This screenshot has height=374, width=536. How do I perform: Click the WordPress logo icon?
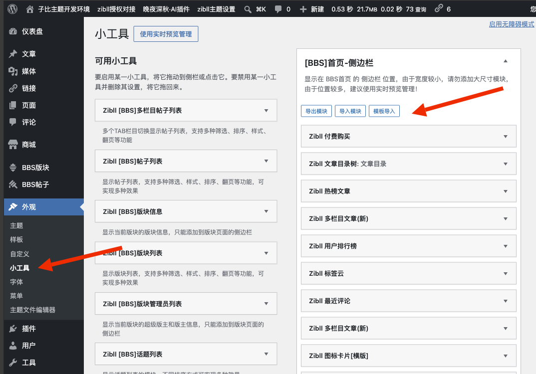point(12,9)
